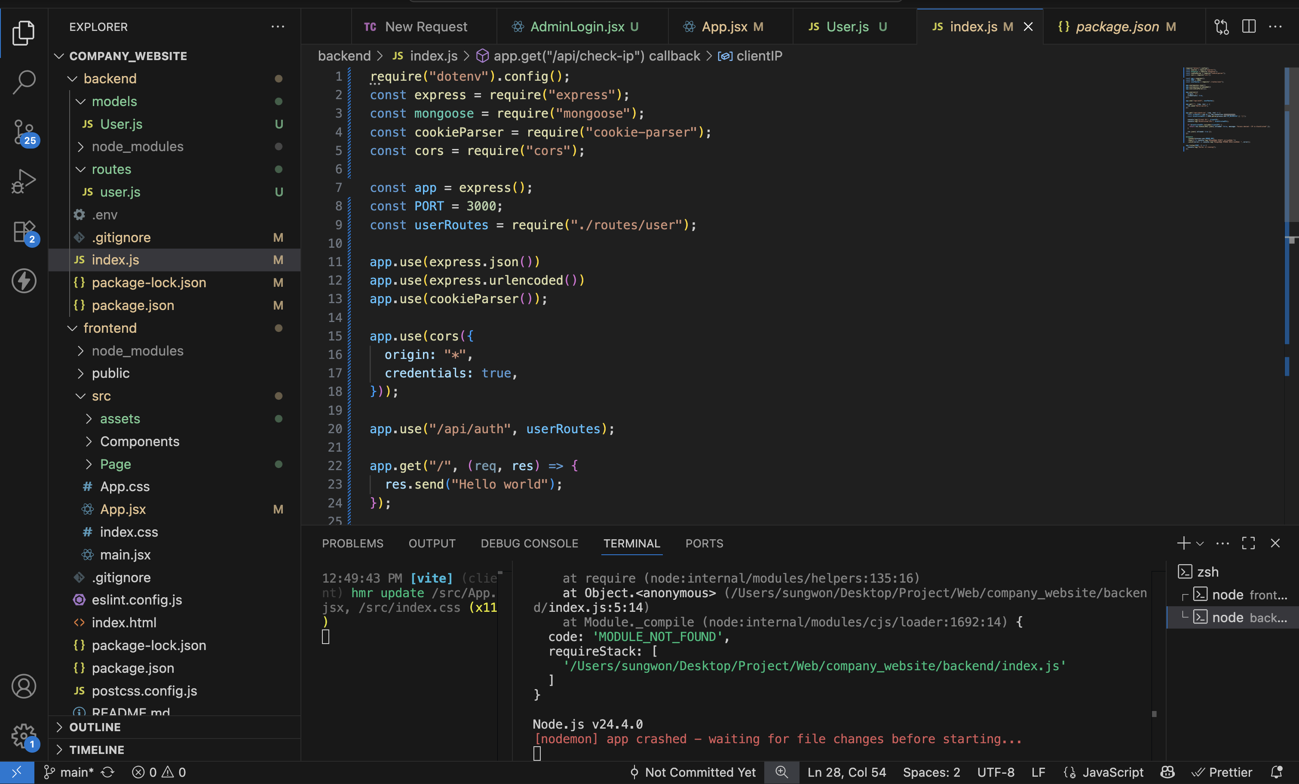The width and height of the screenshot is (1299, 784).
Task: Open the DEBUG CONSOLE panel tab
Action: (x=529, y=544)
